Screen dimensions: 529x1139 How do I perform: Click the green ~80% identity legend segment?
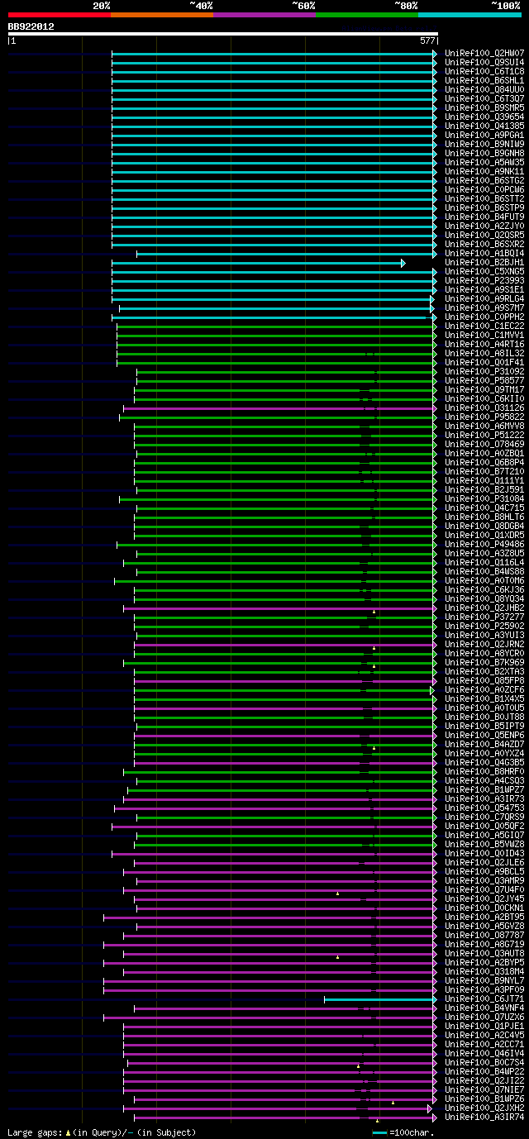click(367, 14)
